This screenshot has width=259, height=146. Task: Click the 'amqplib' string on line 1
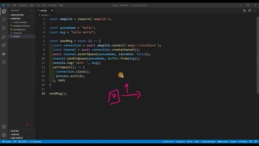[100, 19]
